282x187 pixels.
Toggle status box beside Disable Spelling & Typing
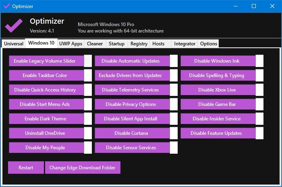tap(259, 75)
